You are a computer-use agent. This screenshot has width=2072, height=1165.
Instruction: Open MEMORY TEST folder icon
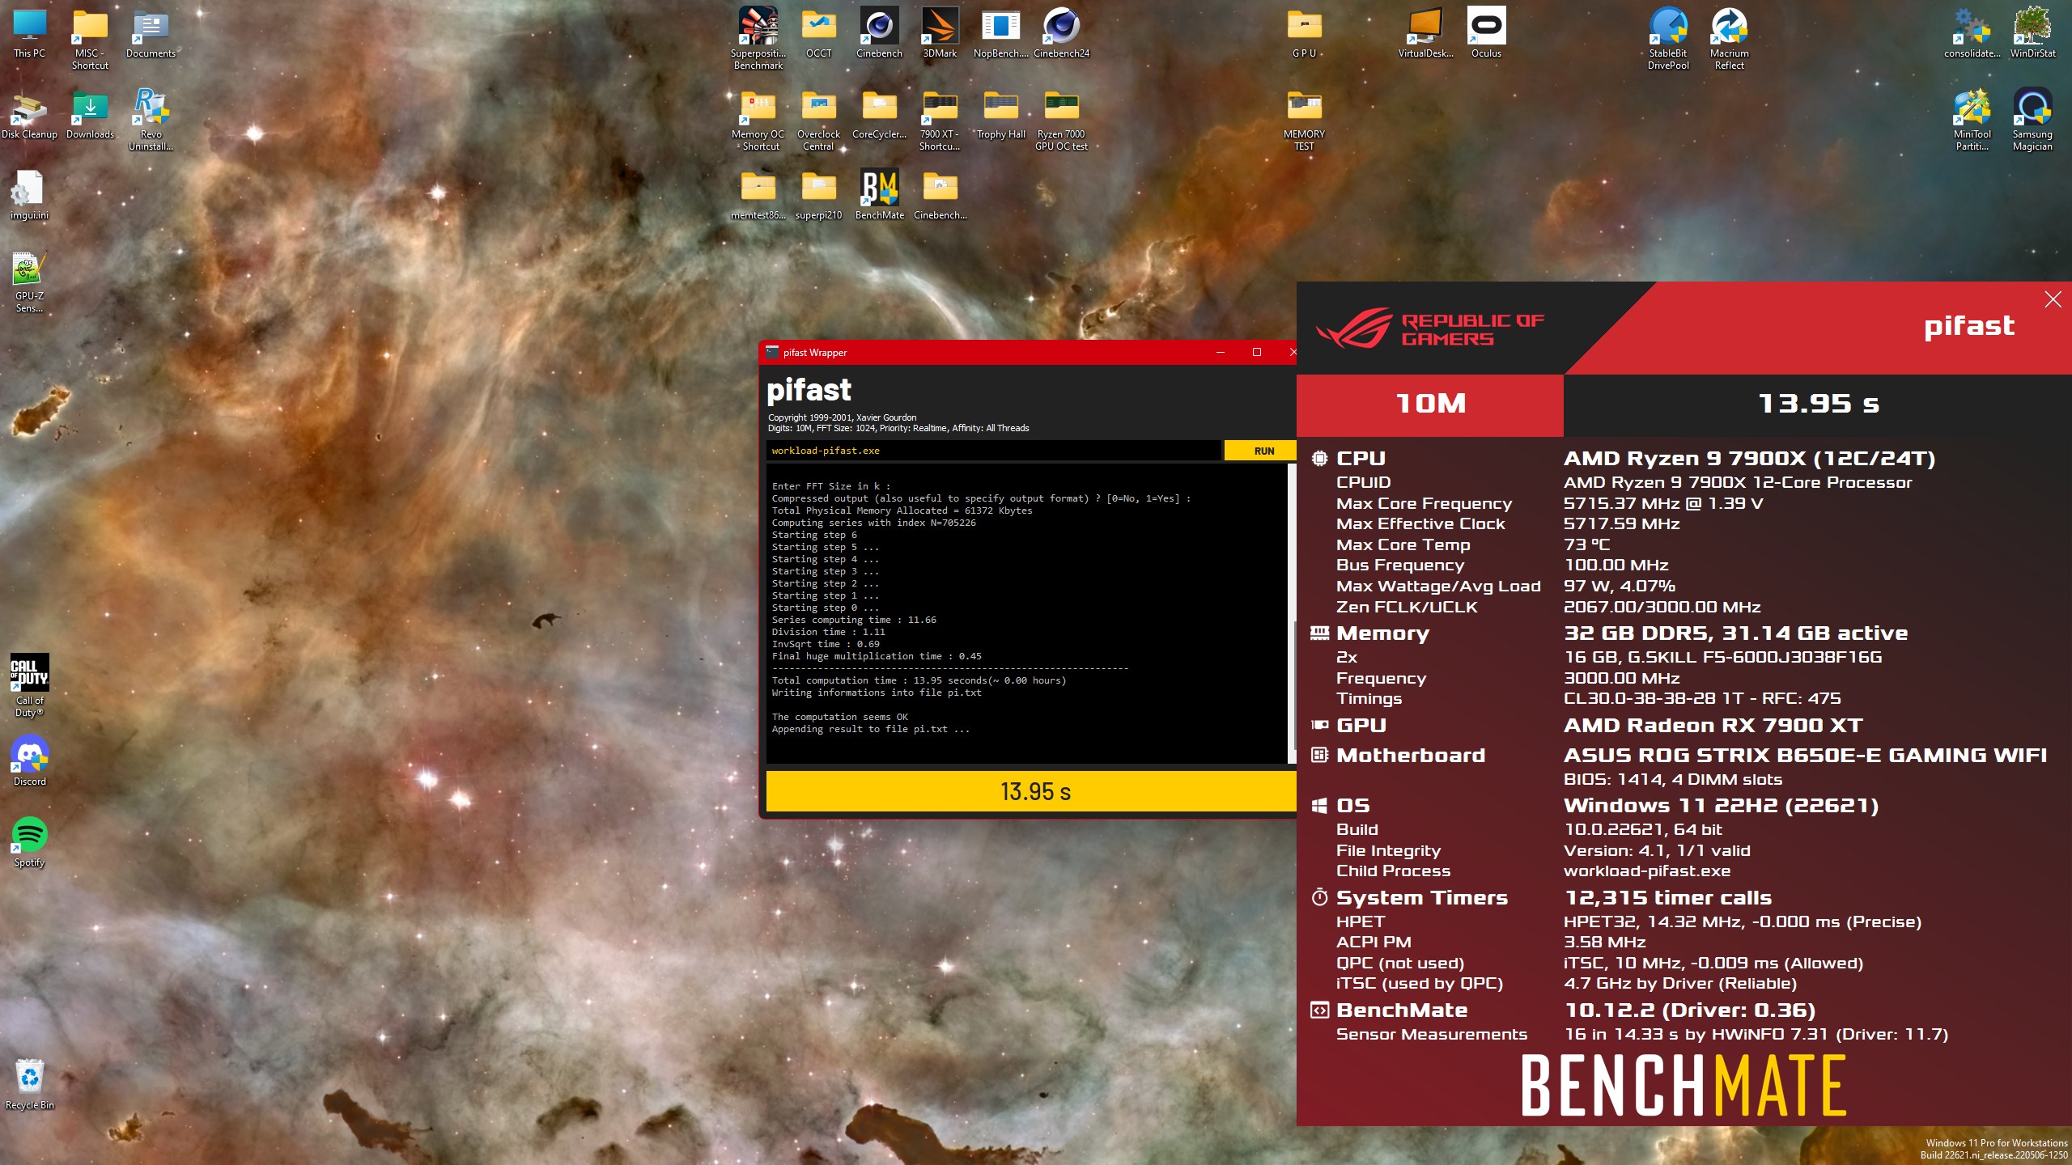[x=1304, y=121]
